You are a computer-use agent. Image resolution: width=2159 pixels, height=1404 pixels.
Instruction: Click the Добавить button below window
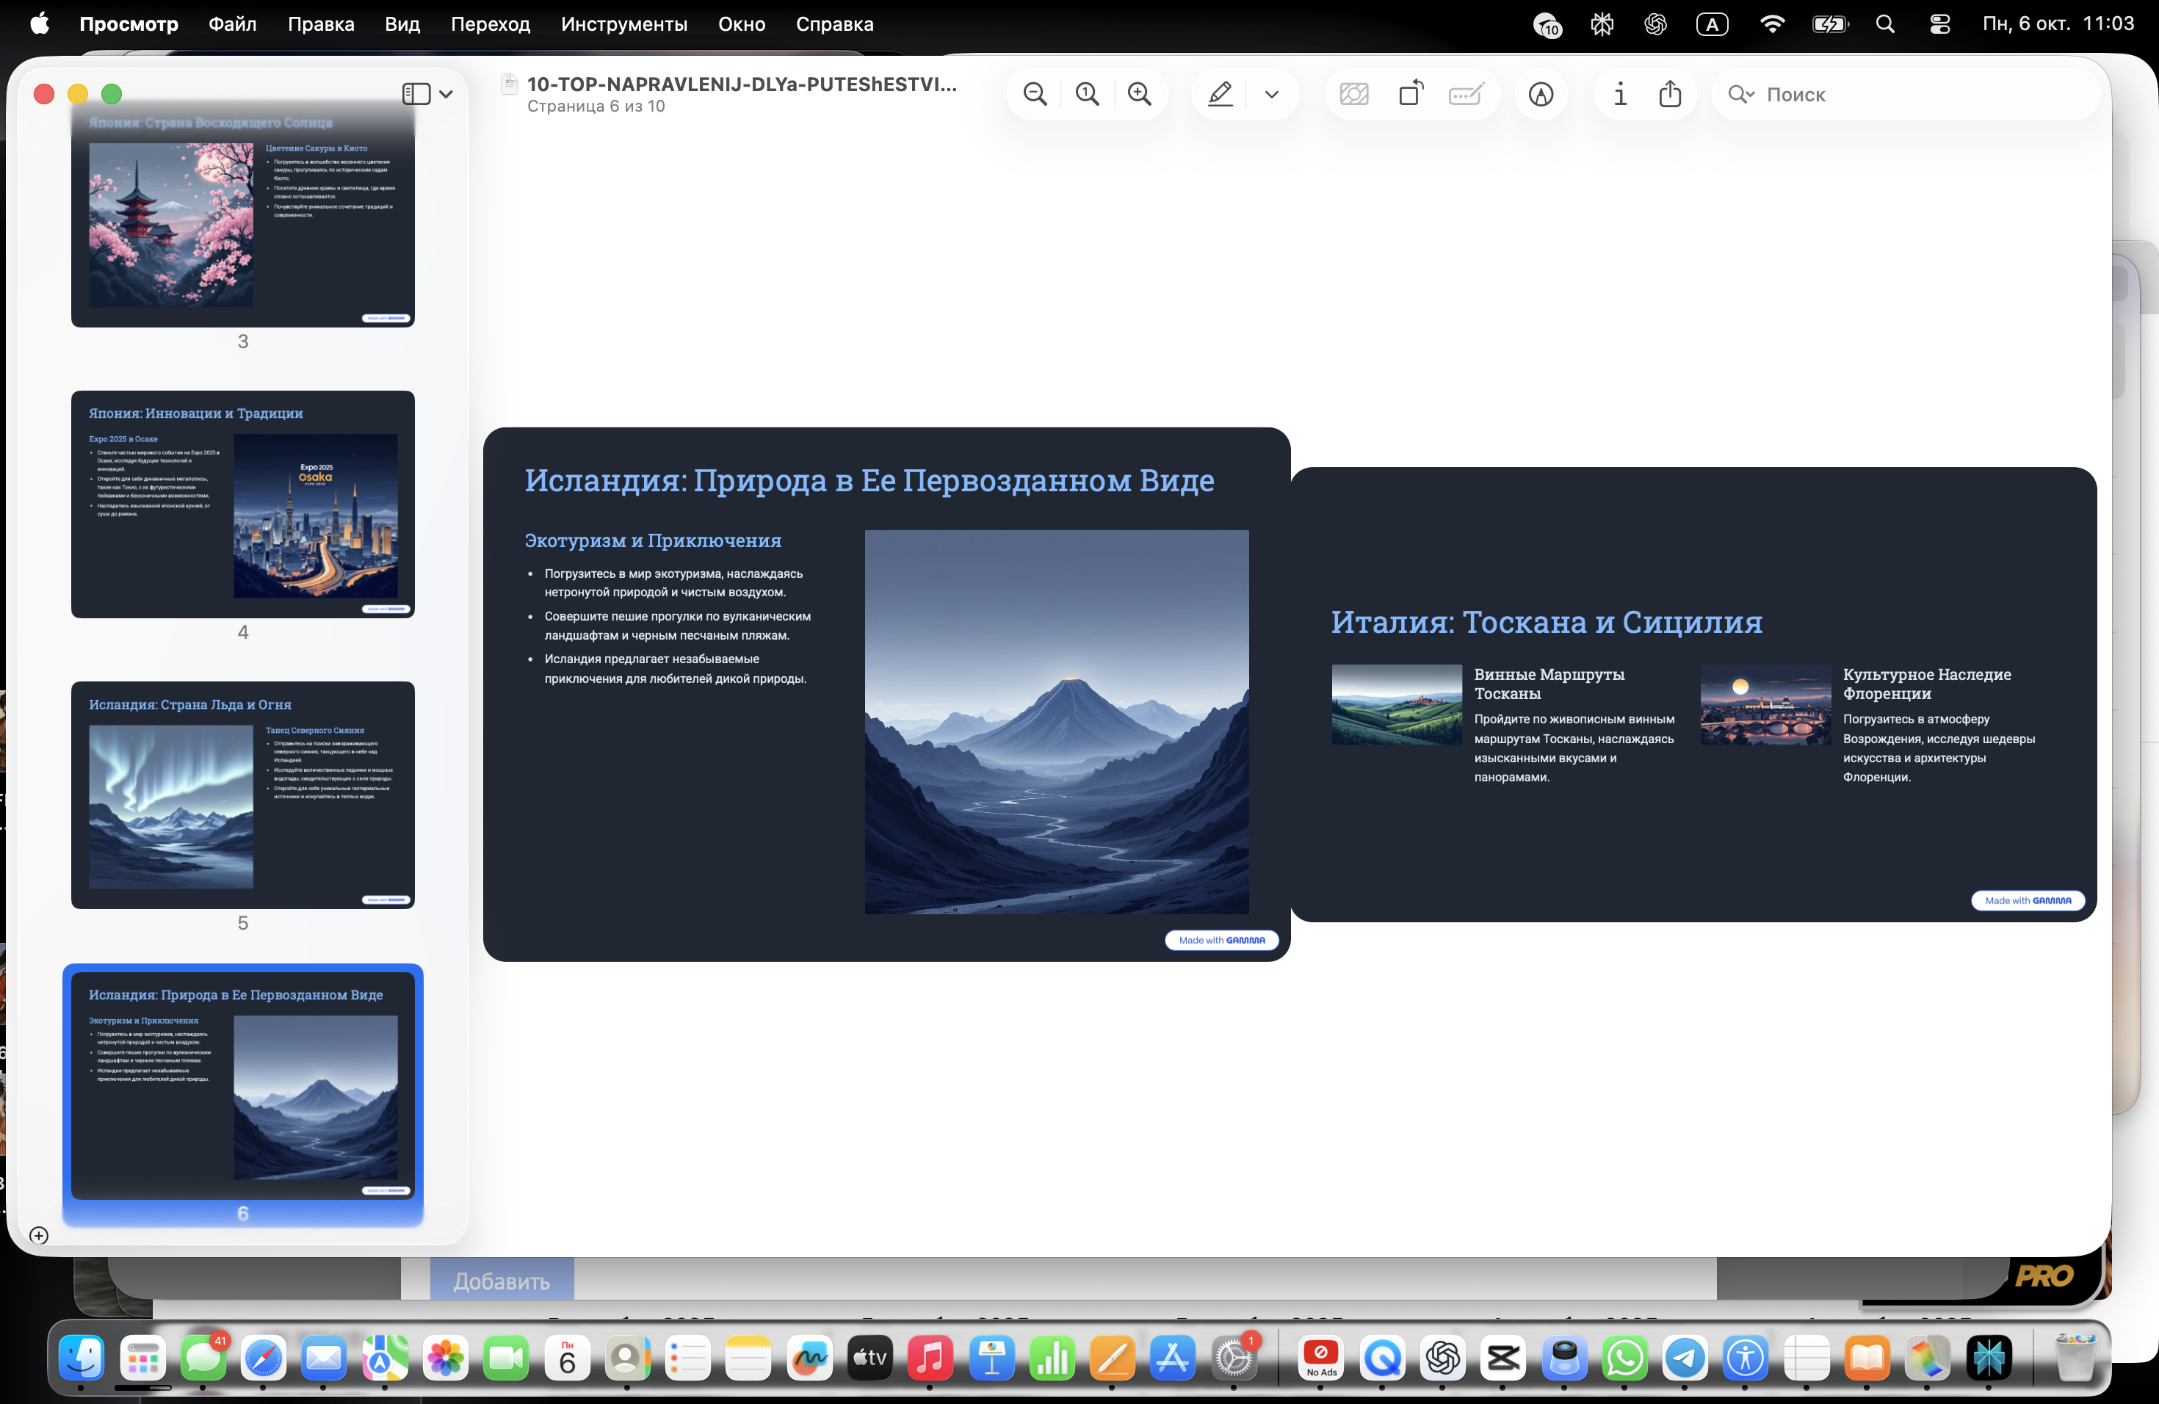[x=501, y=1281]
